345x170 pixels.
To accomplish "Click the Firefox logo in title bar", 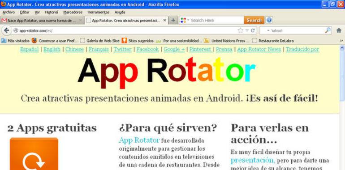I will click(x=3, y=4).
